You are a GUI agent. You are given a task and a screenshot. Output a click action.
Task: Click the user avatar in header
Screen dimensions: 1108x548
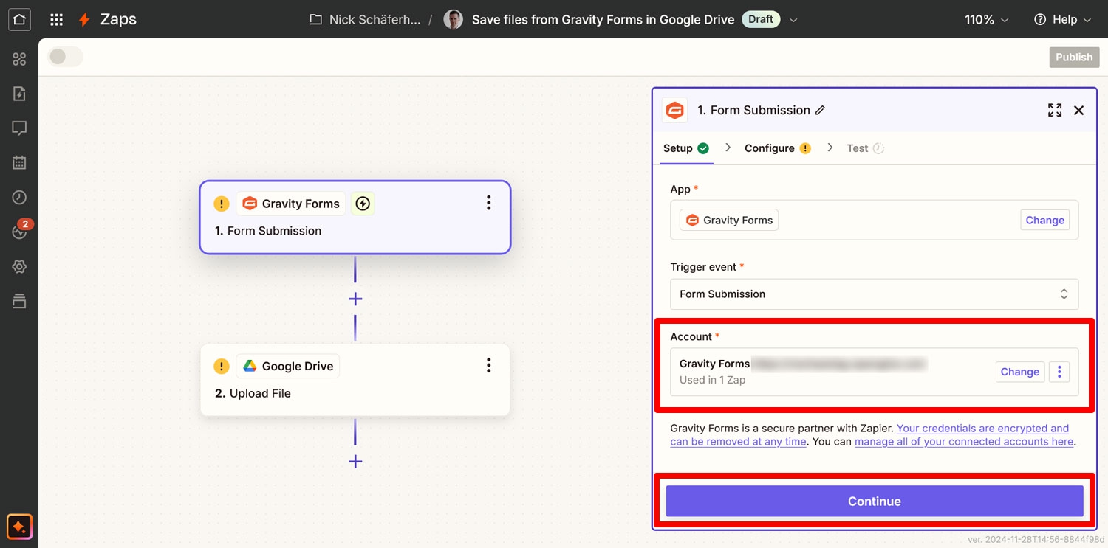[x=453, y=20]
